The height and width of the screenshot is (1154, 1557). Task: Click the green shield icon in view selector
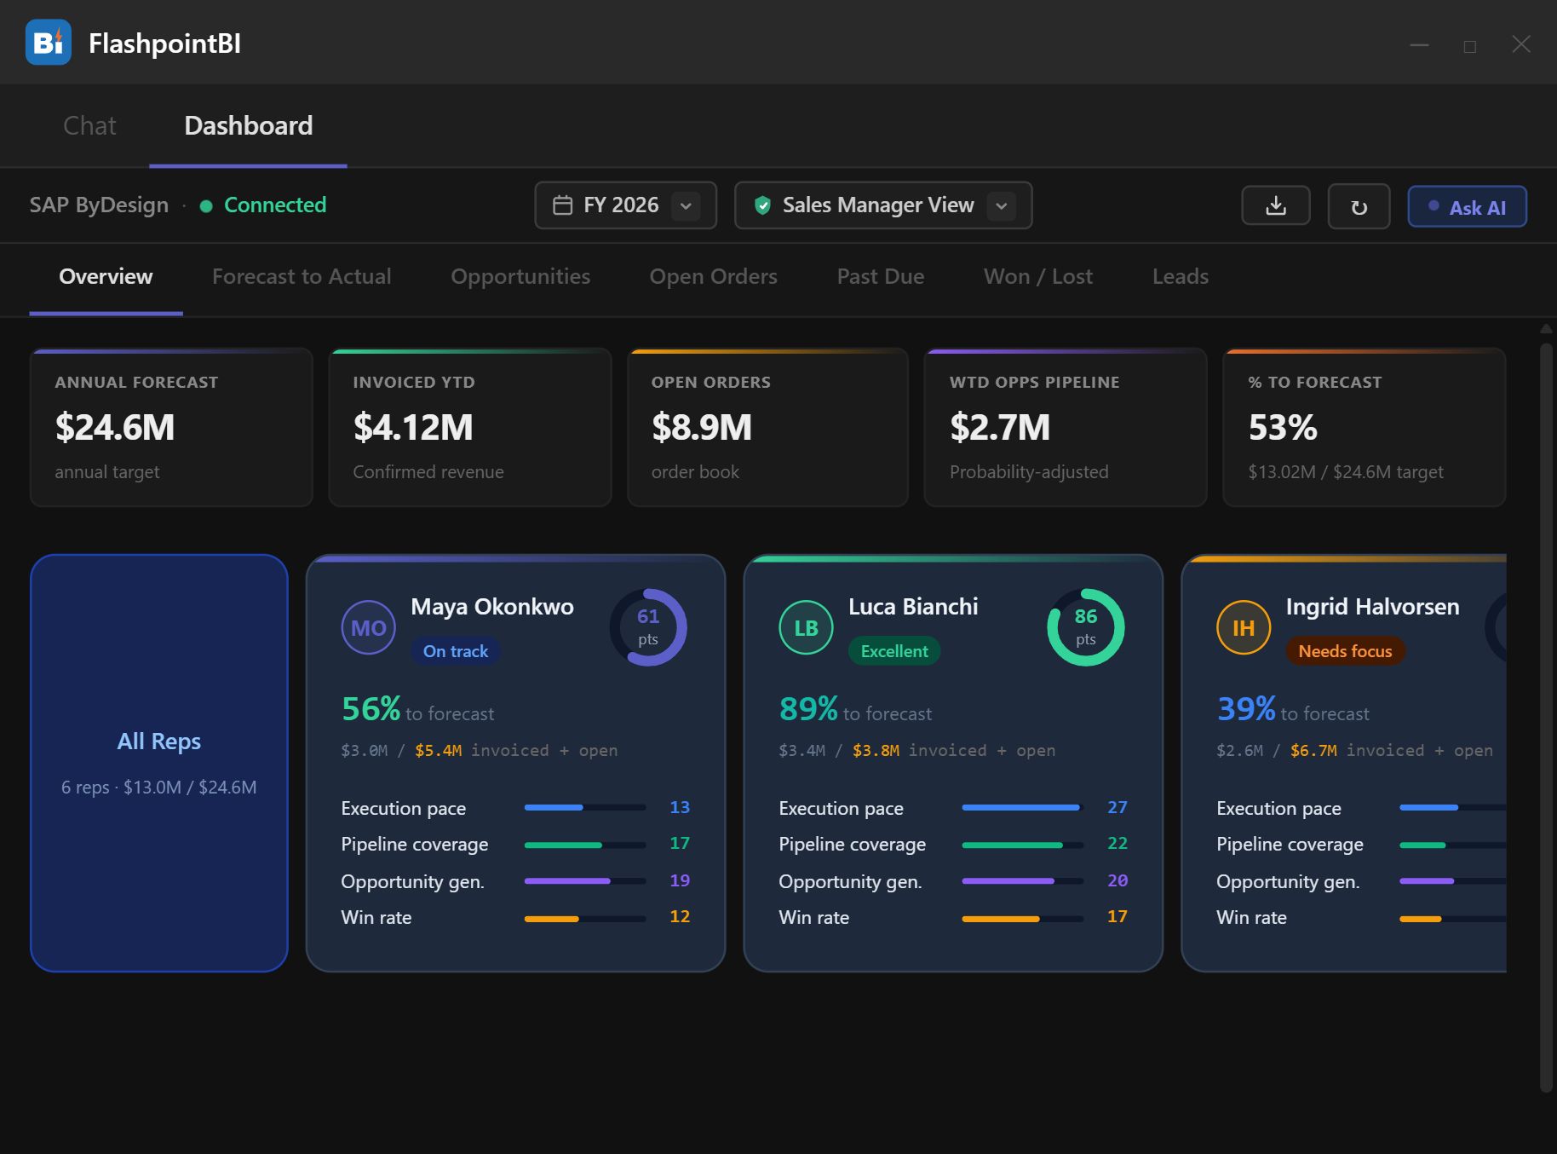(x=763, y=205)
